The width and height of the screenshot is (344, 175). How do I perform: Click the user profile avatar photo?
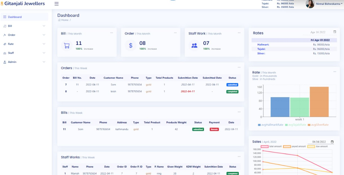coord(310,4)
